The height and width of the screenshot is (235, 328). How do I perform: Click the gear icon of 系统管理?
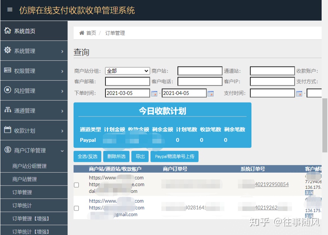(x=8, y=50)
